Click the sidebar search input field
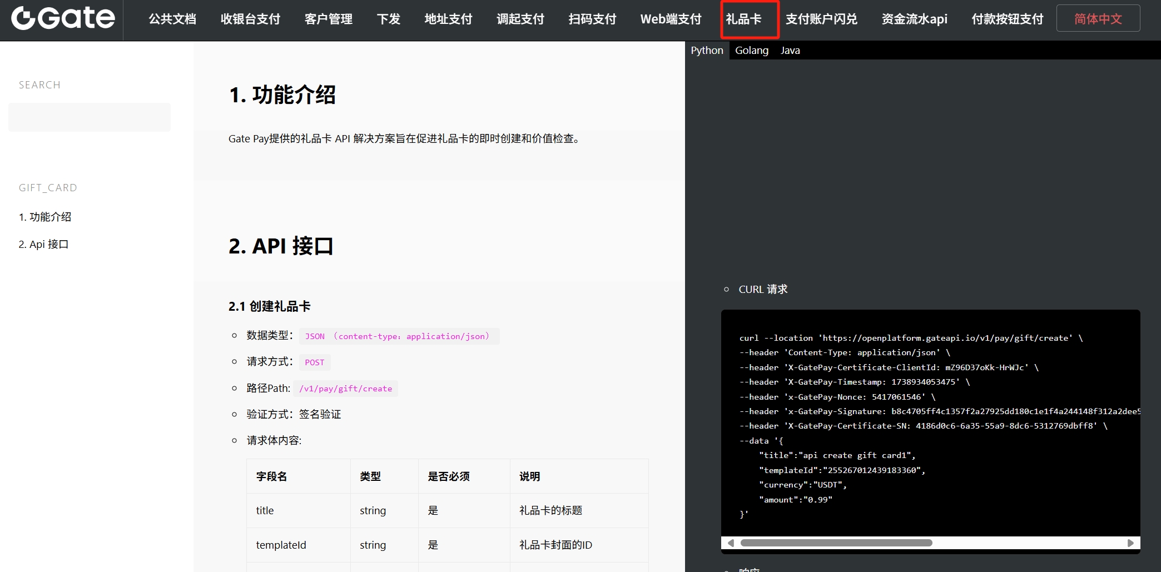The image size is (1161, 572). 90,117
